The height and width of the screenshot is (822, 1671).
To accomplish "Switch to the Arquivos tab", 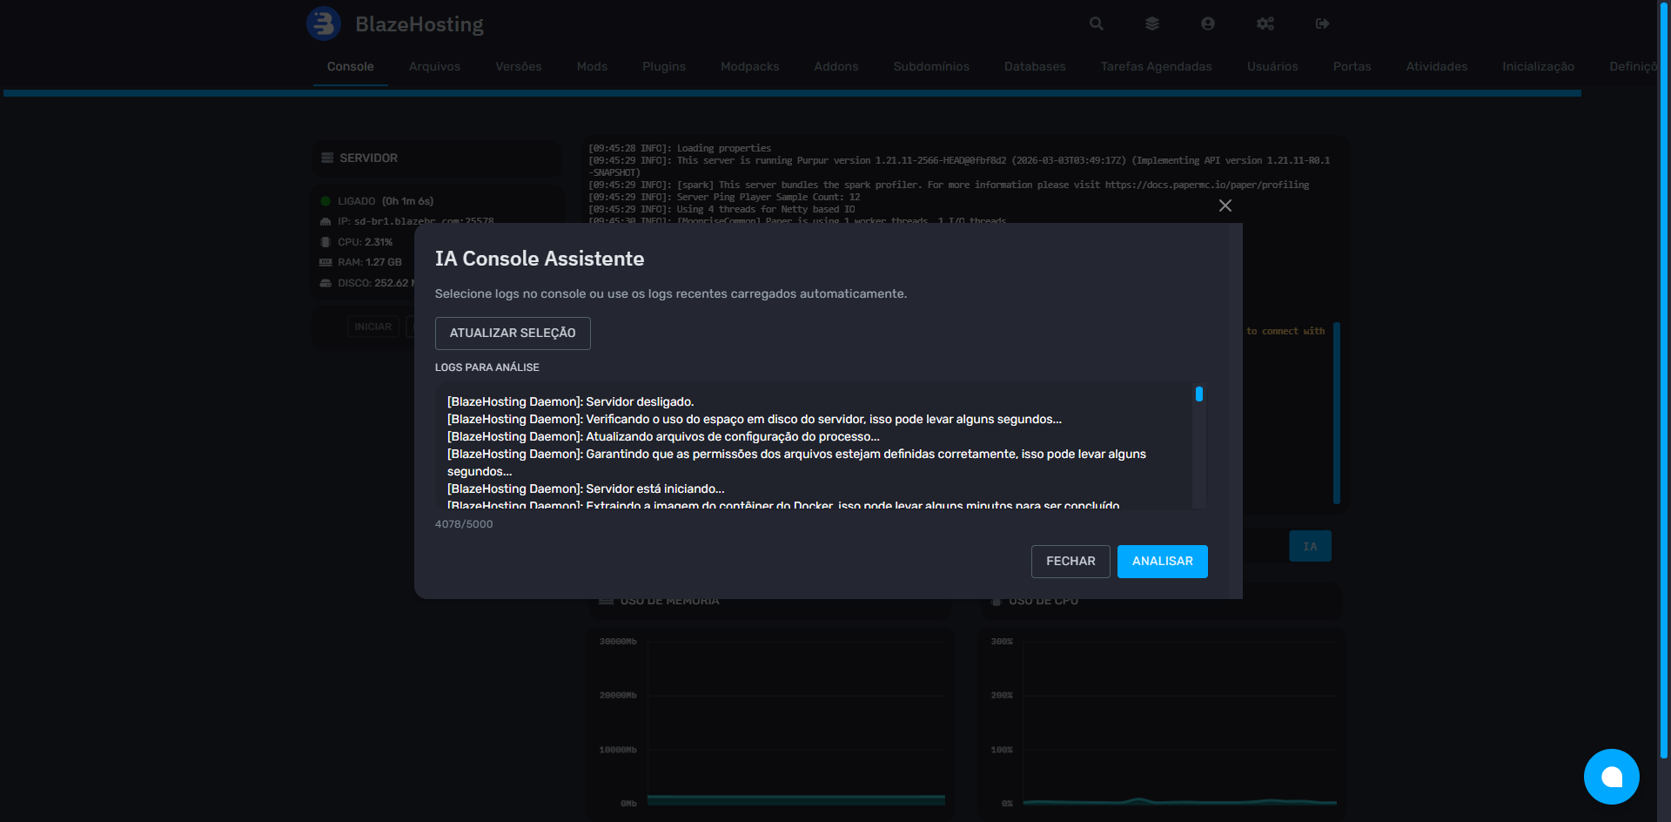I will [x=434, y=66].
